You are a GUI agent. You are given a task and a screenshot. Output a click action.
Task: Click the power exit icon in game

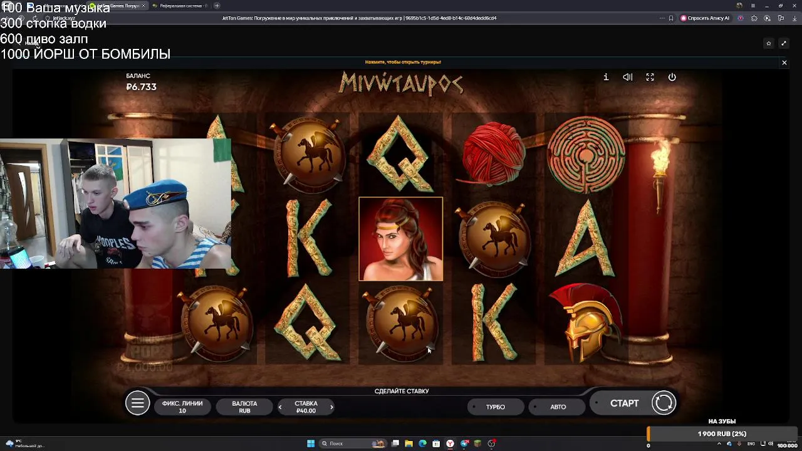(672, 77)
